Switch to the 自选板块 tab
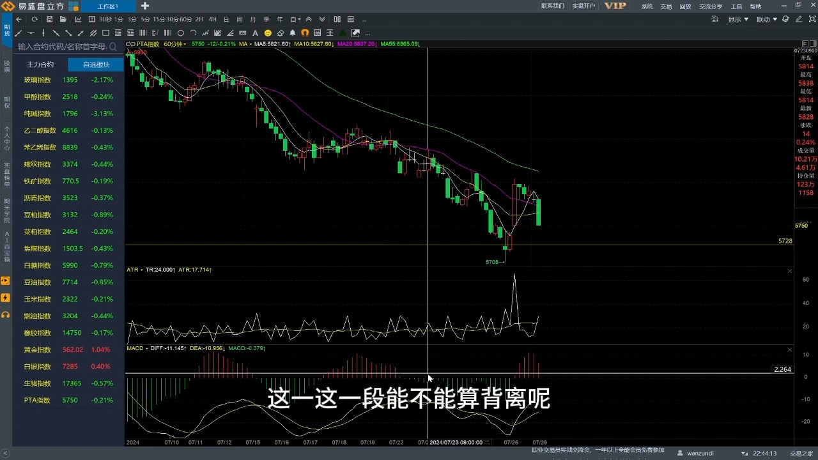Viewport: 818px width, 460px height. tap(96, 65)
